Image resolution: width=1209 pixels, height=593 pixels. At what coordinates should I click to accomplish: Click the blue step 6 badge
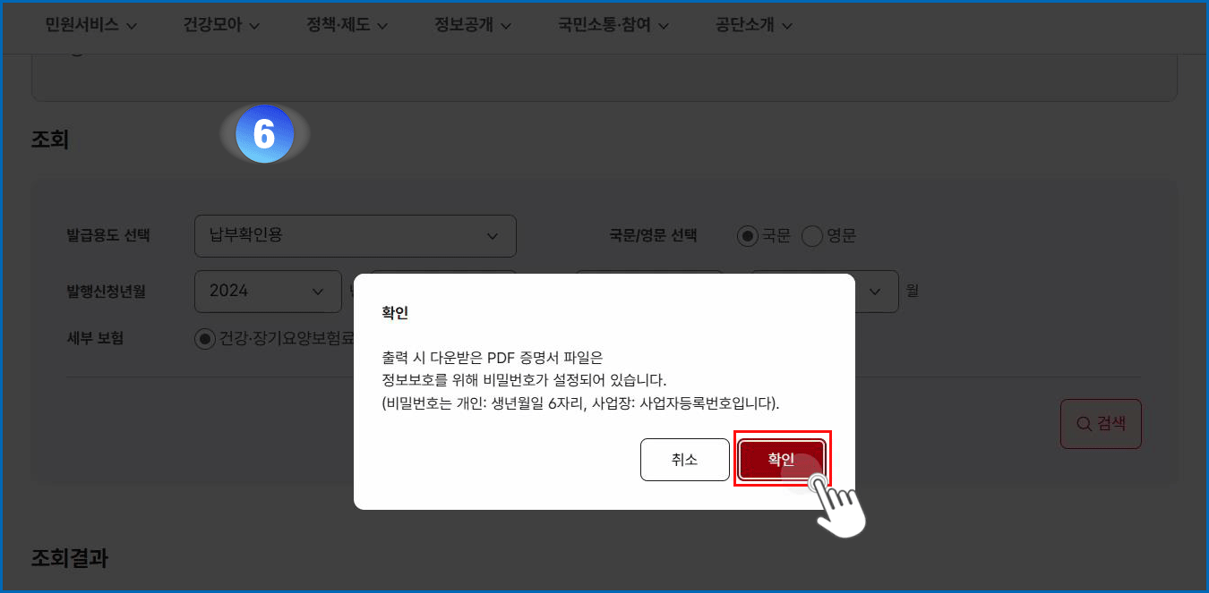264,134
